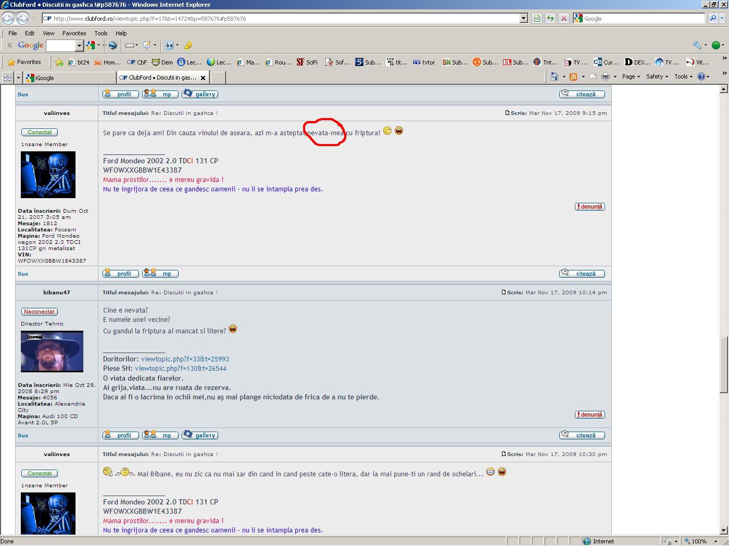Click the Google toolbar highlighter icon
729x546 pixels.
[188, 45]
